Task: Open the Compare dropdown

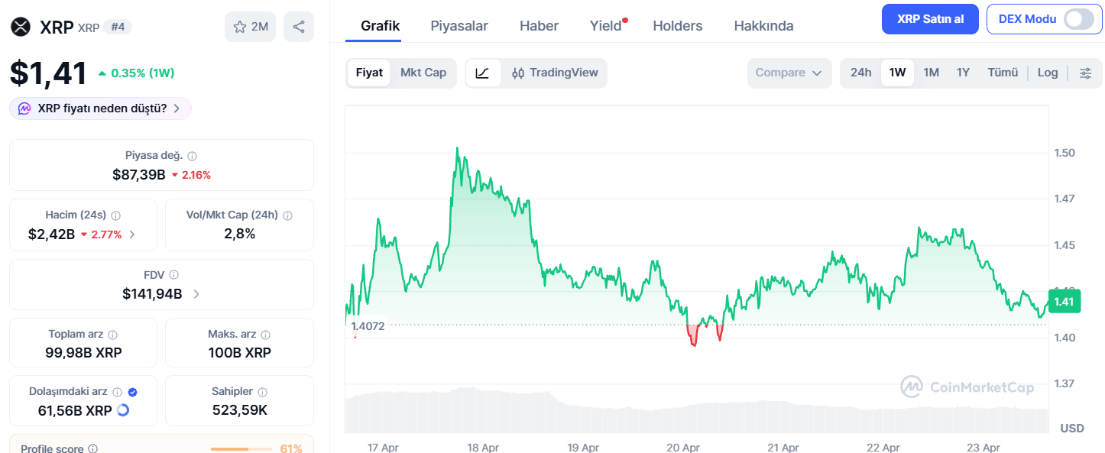Action: coord(789,73)
